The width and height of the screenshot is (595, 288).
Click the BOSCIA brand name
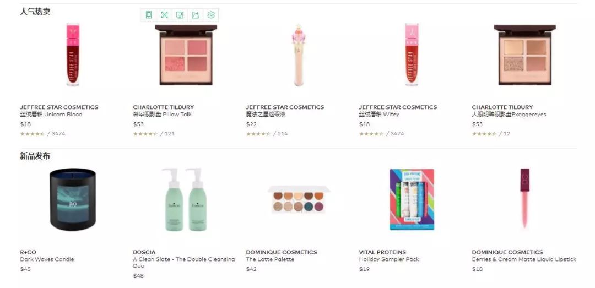pyautogui.click(x=144, y=252)
